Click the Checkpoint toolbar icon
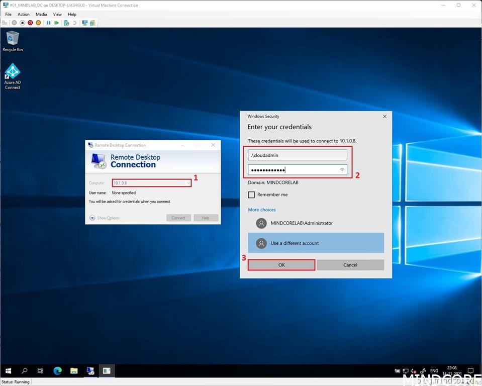 click(66, 23)
